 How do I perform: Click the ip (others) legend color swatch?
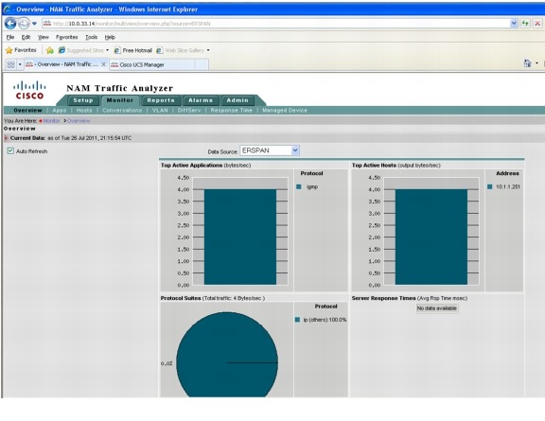[297, 320]
